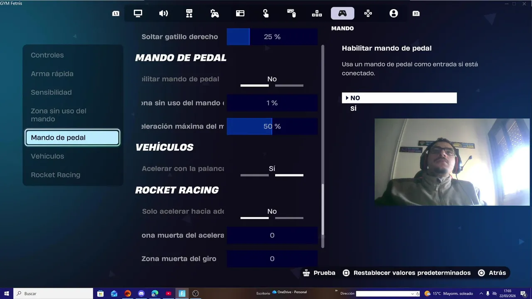This screenshot has height=299, width=532.
Task: Click the Buscar taskbar search box
Action: [53, 293]
